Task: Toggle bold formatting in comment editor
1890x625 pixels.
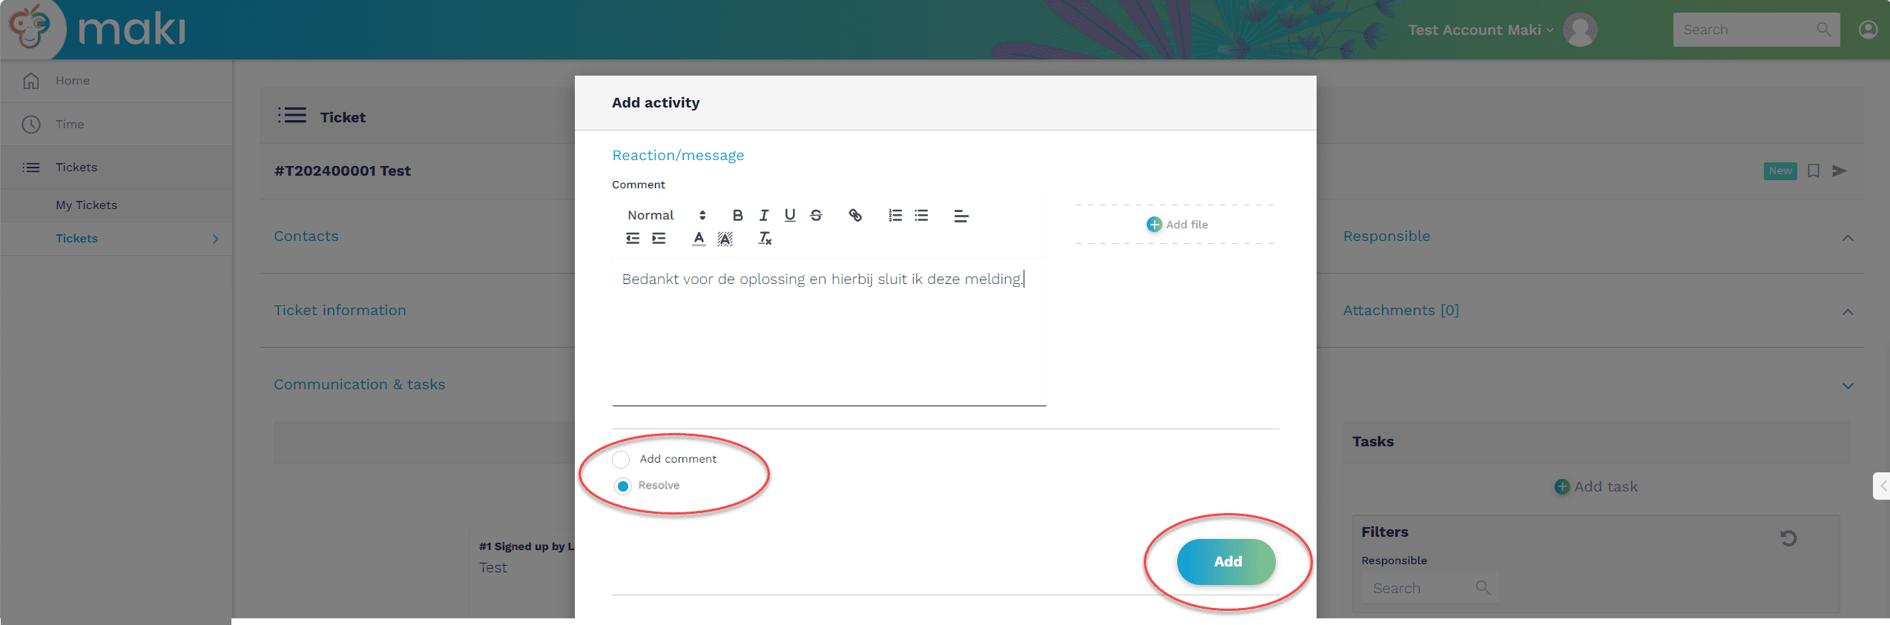Action: click(737, 215)
